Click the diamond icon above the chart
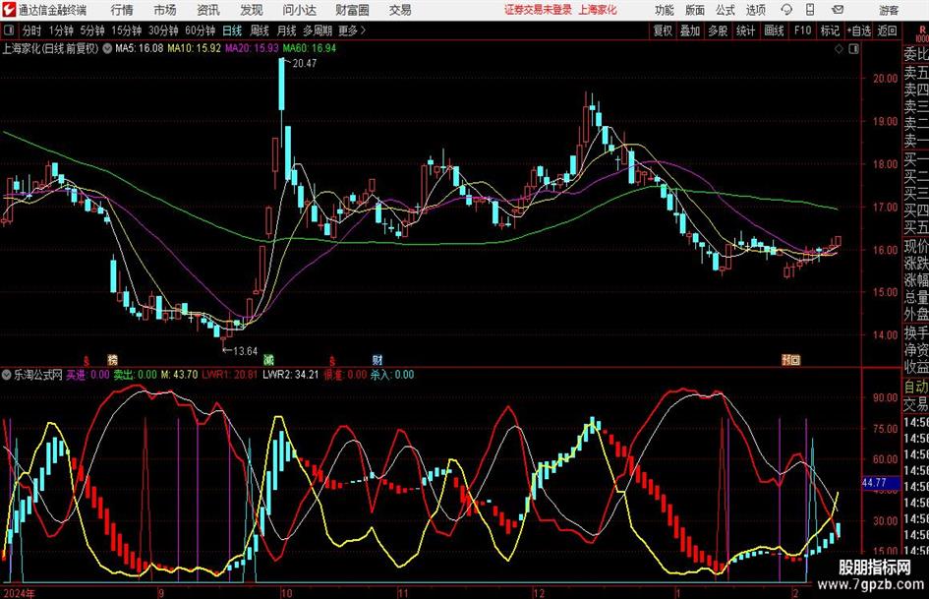Image resolution: width=929 pixels, height=599 pixels. 839,49
